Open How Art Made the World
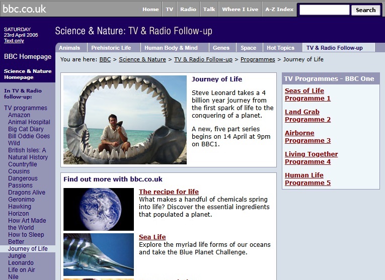The width and height of the screenshot is (385, 280). click(27, 224)
